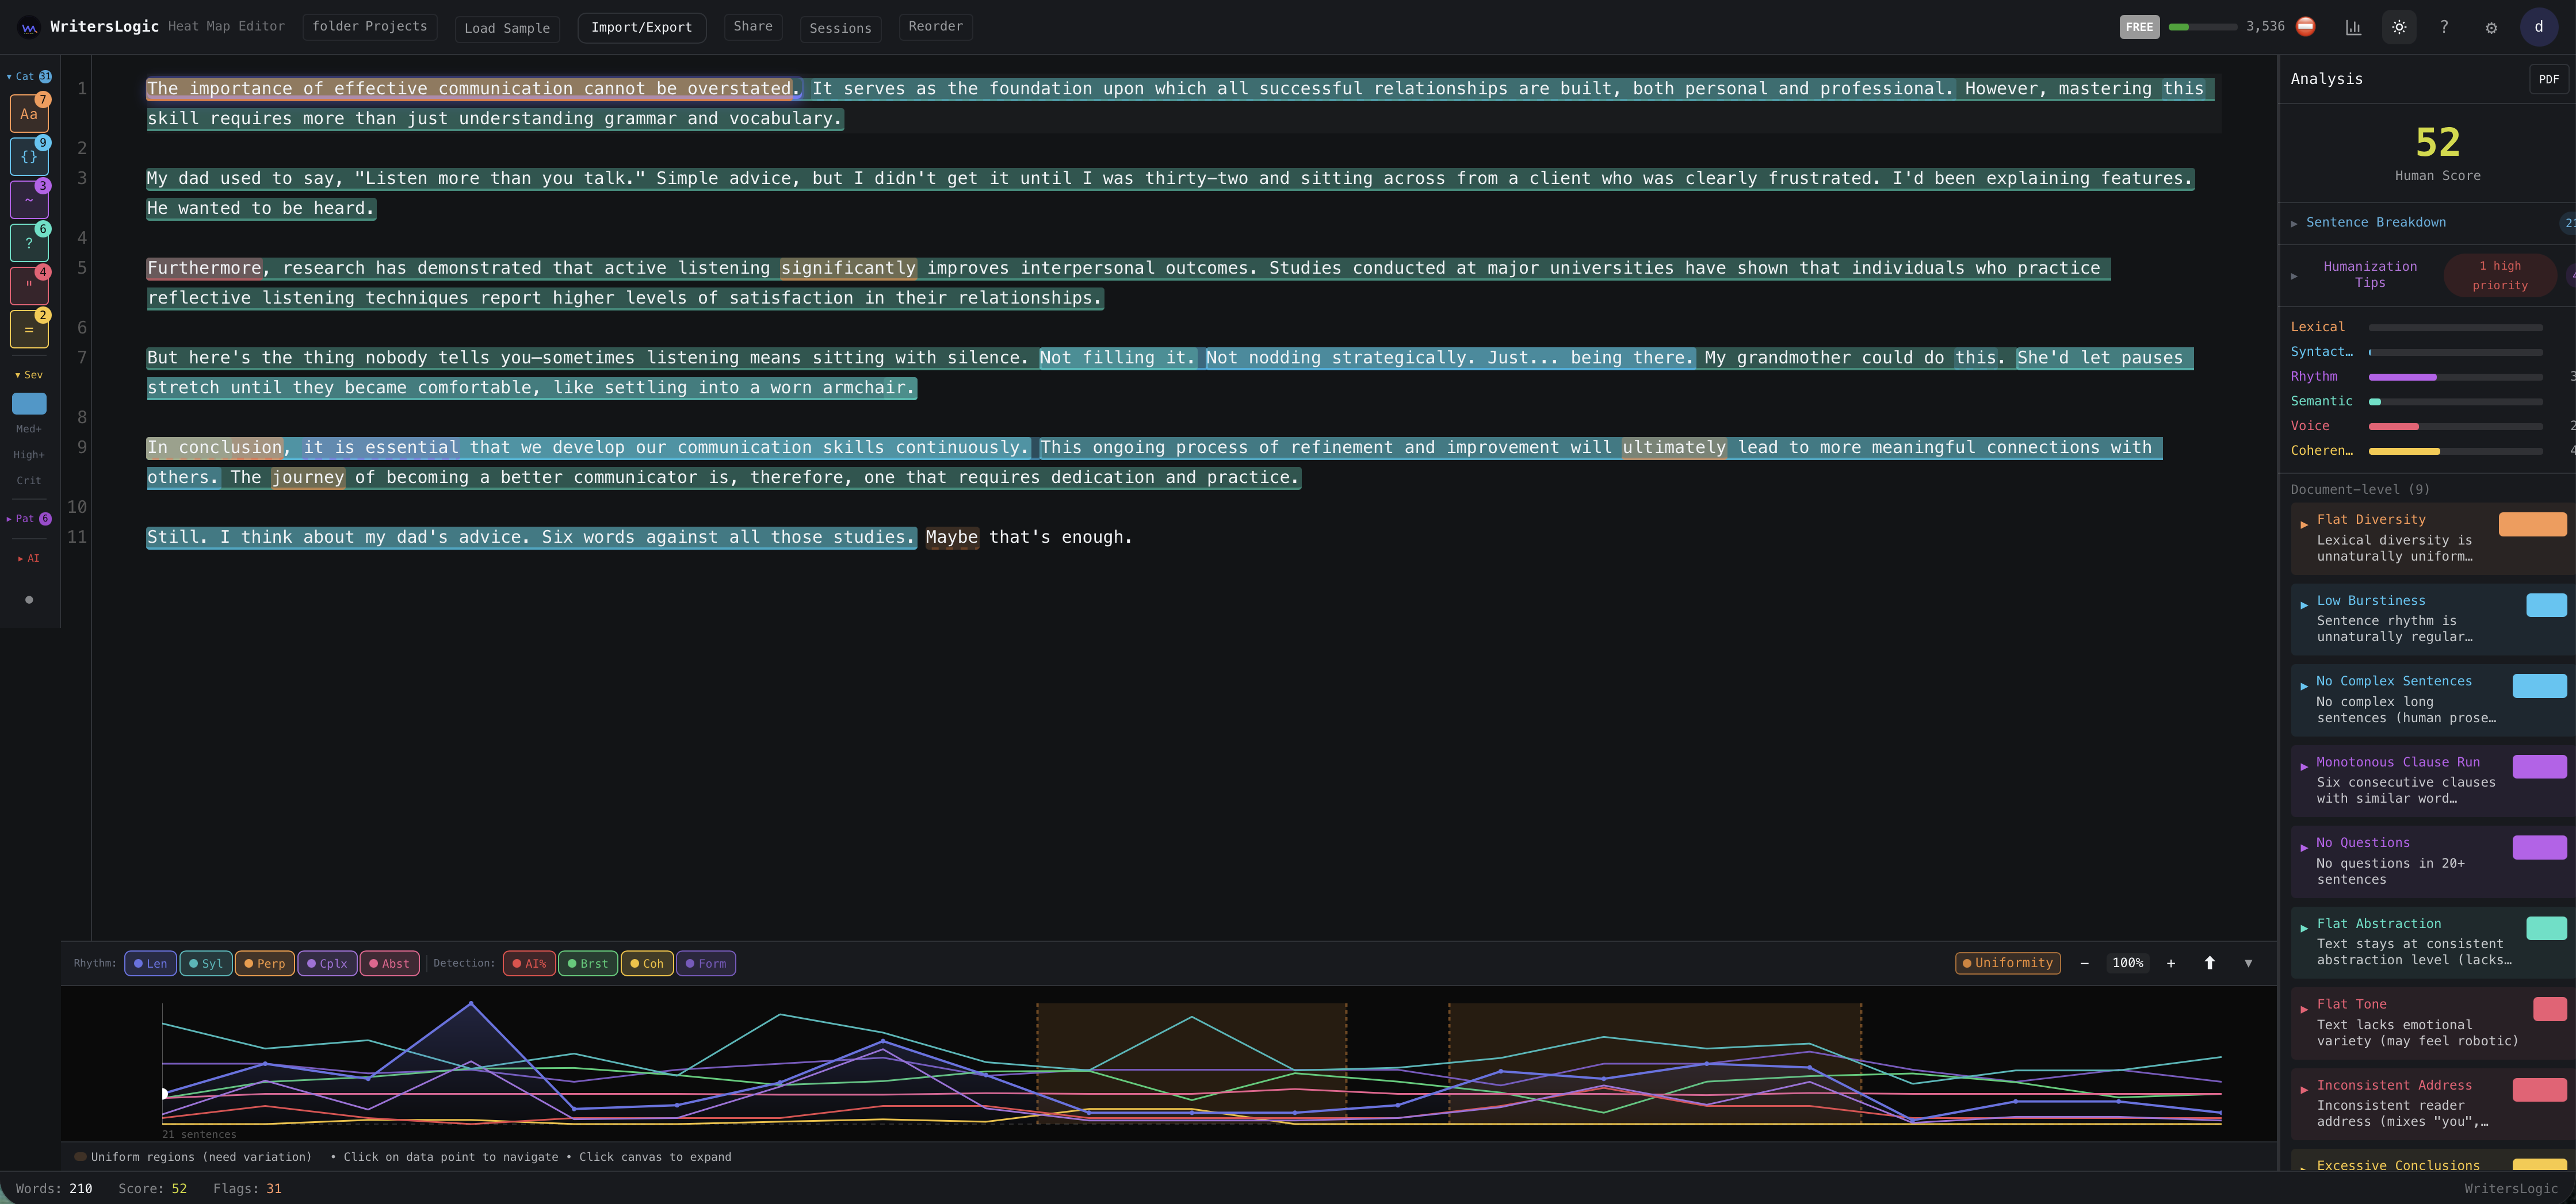2576x1204 pixels.
Task: Click the quotation marks category icon
Action: (x=29, y=285)
